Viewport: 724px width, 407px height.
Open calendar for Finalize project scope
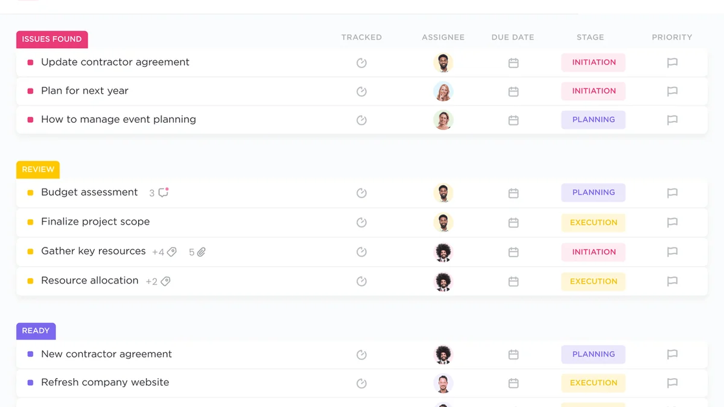513,222
